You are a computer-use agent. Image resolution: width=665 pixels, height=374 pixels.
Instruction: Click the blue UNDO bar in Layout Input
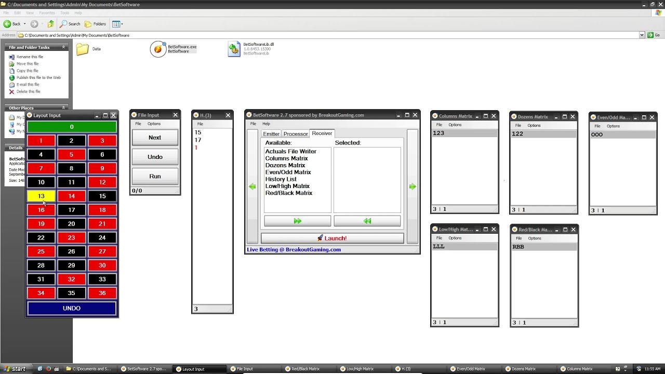[x=72, y=308]
